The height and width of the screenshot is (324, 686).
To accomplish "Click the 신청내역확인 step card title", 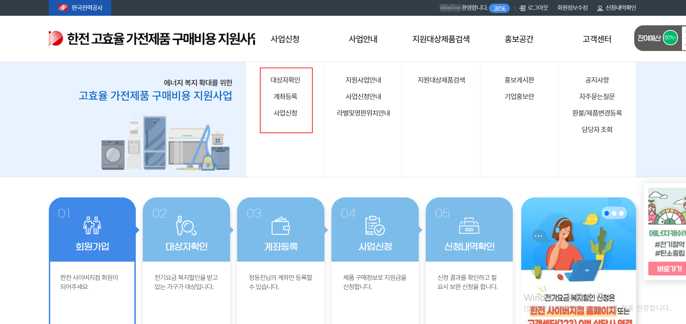I will coord(469,247).
